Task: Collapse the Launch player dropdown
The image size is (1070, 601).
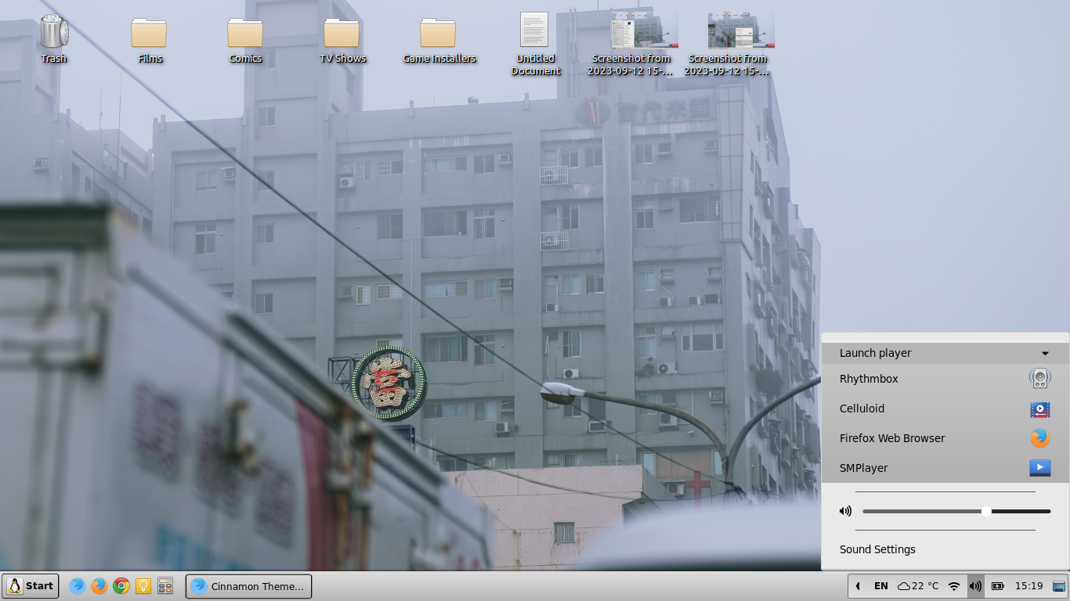Action: [945, 353]
